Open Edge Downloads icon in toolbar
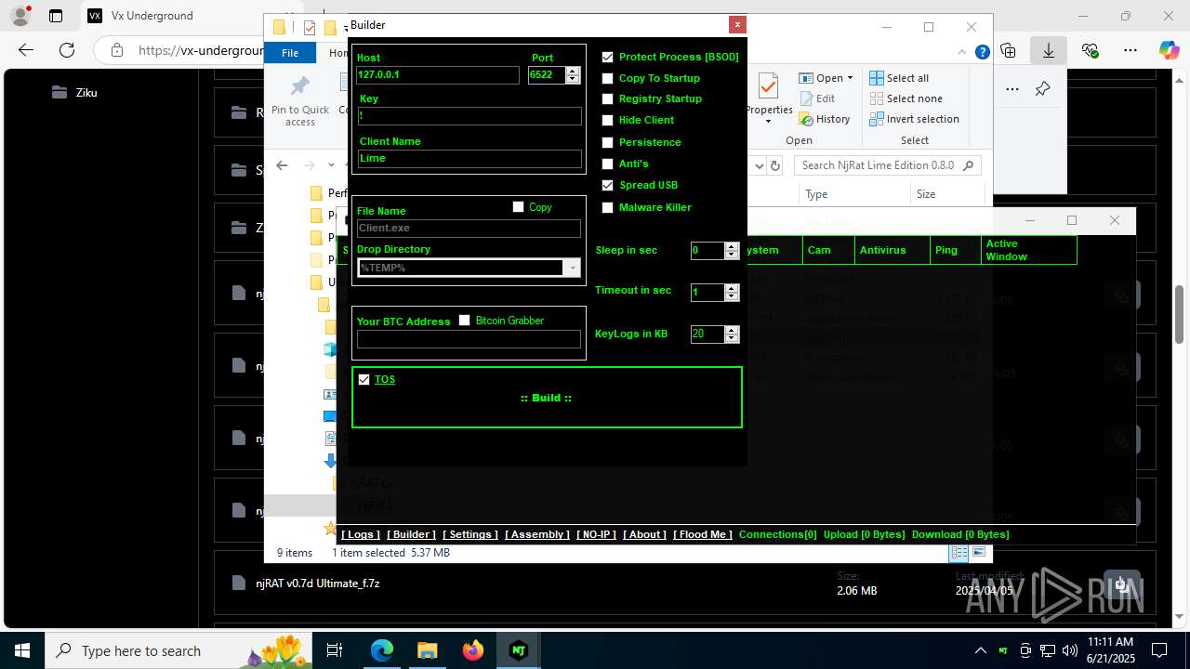 [x=1049, y=50]
